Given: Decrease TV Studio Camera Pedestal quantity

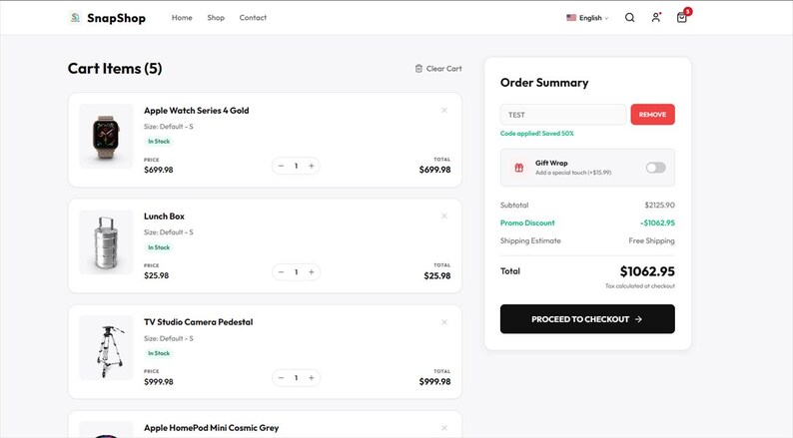Looking at the screenshot, I should (282, 378).
